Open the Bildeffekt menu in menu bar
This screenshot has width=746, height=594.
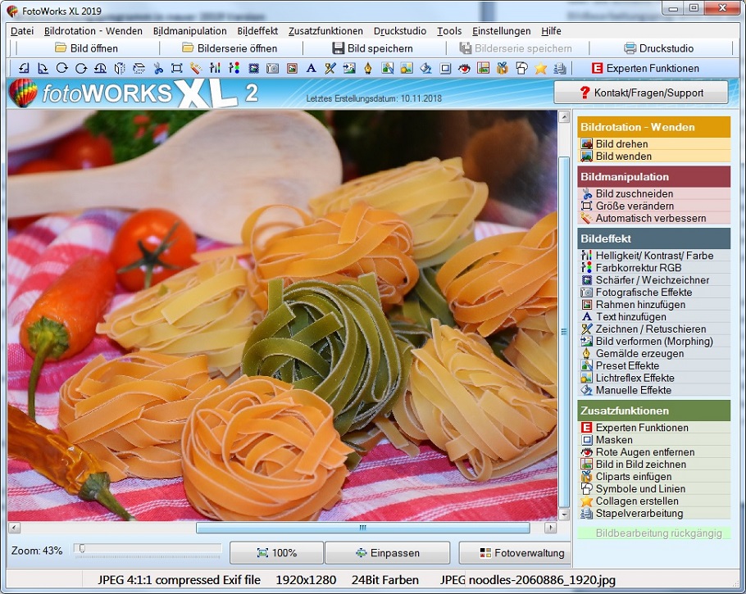tap(257, 31)
